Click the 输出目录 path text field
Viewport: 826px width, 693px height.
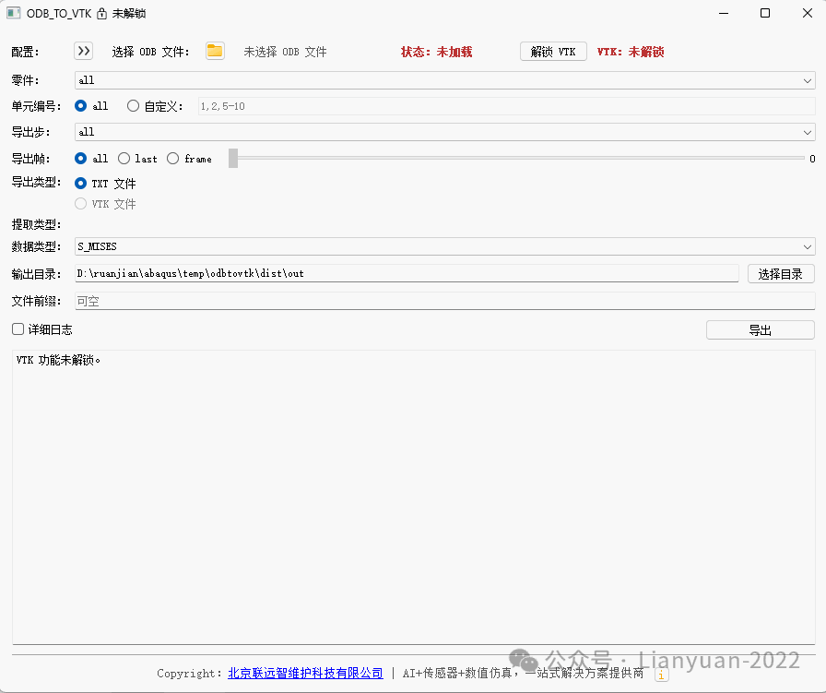coord(406,273)
